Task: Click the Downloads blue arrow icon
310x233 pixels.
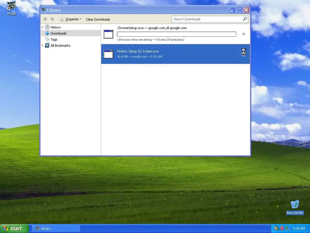Action: tap(47, 33)
